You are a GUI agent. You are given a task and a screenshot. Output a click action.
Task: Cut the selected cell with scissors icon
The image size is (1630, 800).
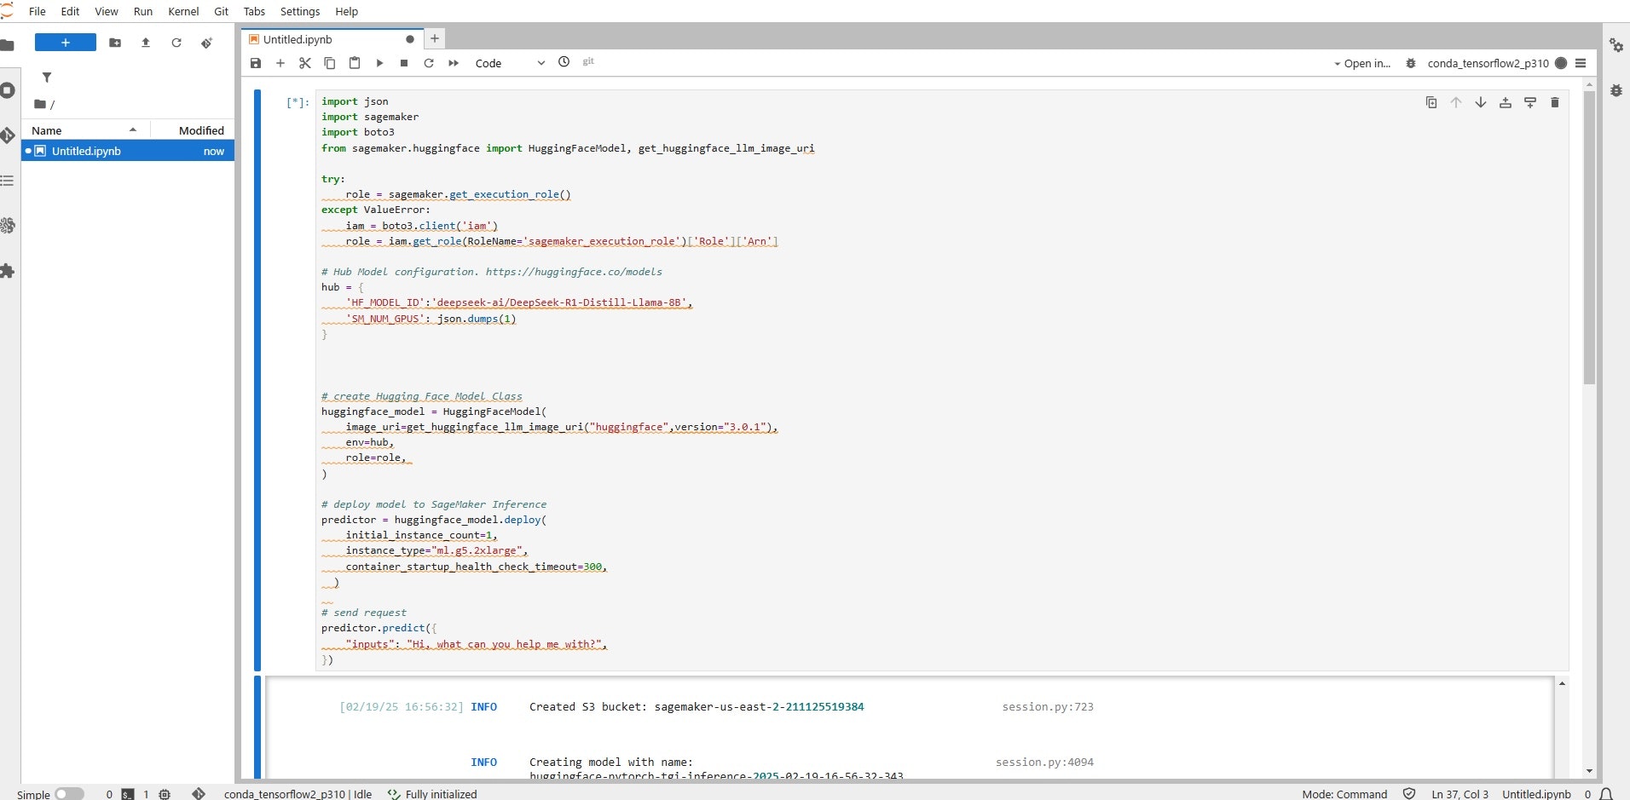tap(305, 63)
